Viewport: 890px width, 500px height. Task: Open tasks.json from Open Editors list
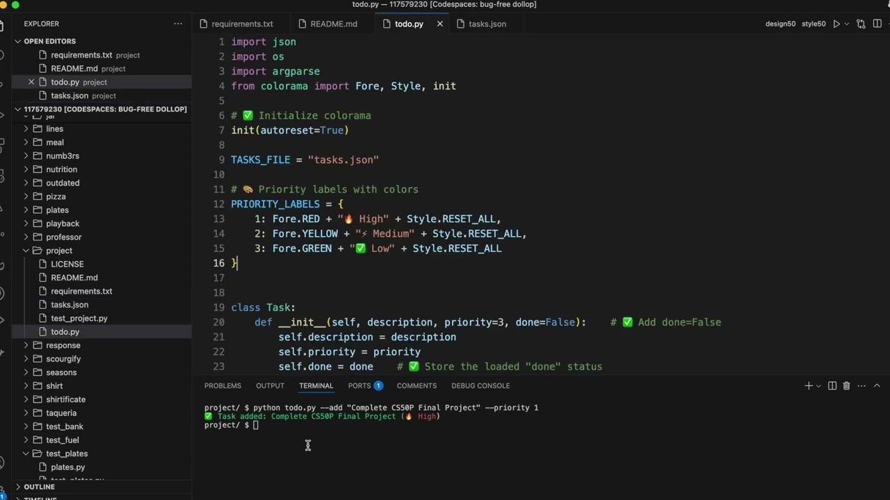[70, 96]
